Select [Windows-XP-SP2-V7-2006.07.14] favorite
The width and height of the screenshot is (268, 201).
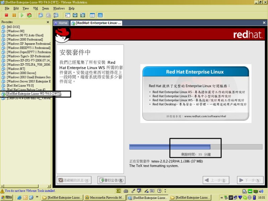[29, 60]
